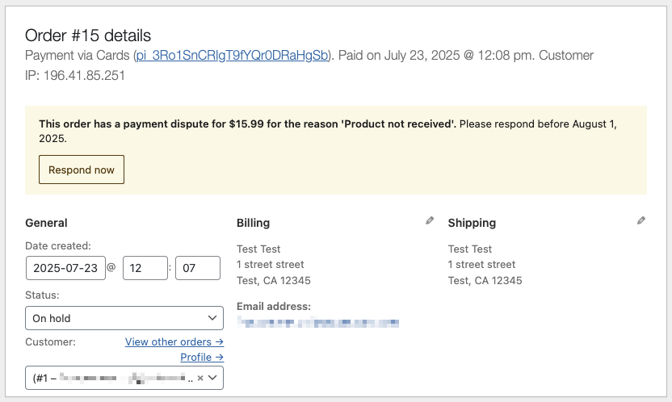Click the Date created field 2025-07-23
The image size is (672, 402).
point(65,268)
